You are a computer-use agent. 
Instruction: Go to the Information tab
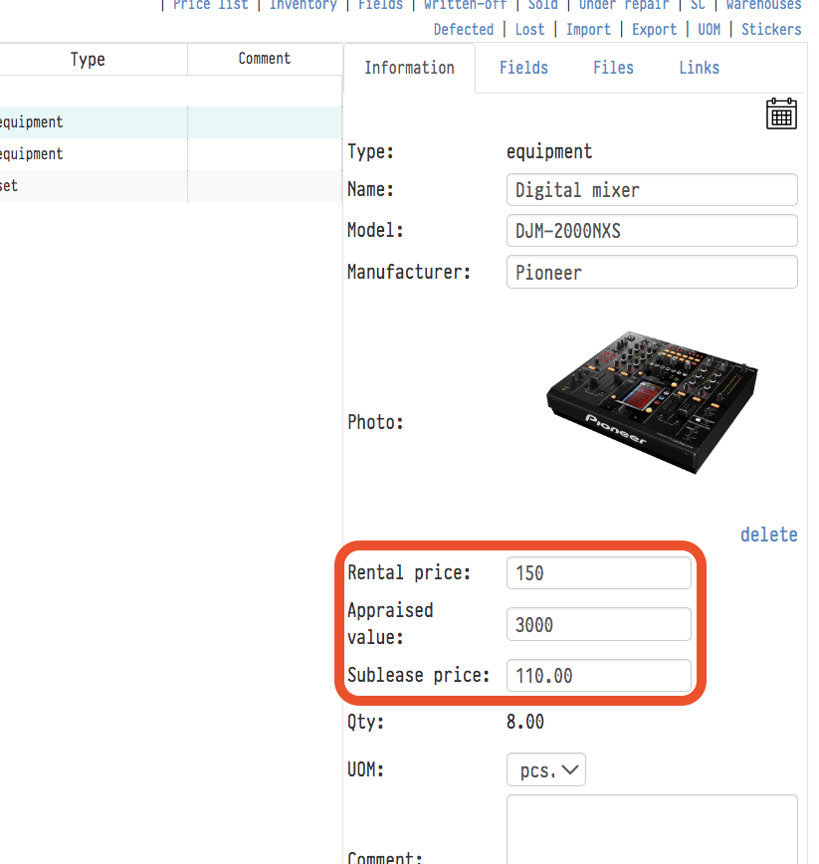pos(409,68)
